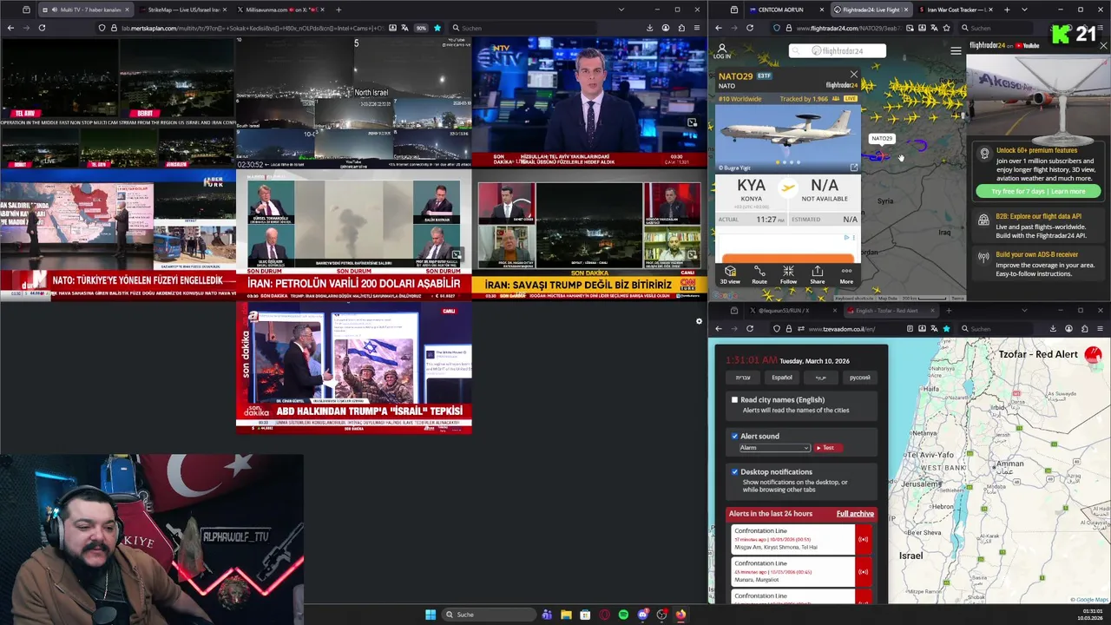Click North Israel camera feed tile
The width and height of the screenshot is (1111, 625).
coord(353,102)
